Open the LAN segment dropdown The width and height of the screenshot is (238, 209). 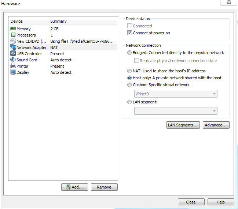tap(176, 111)
